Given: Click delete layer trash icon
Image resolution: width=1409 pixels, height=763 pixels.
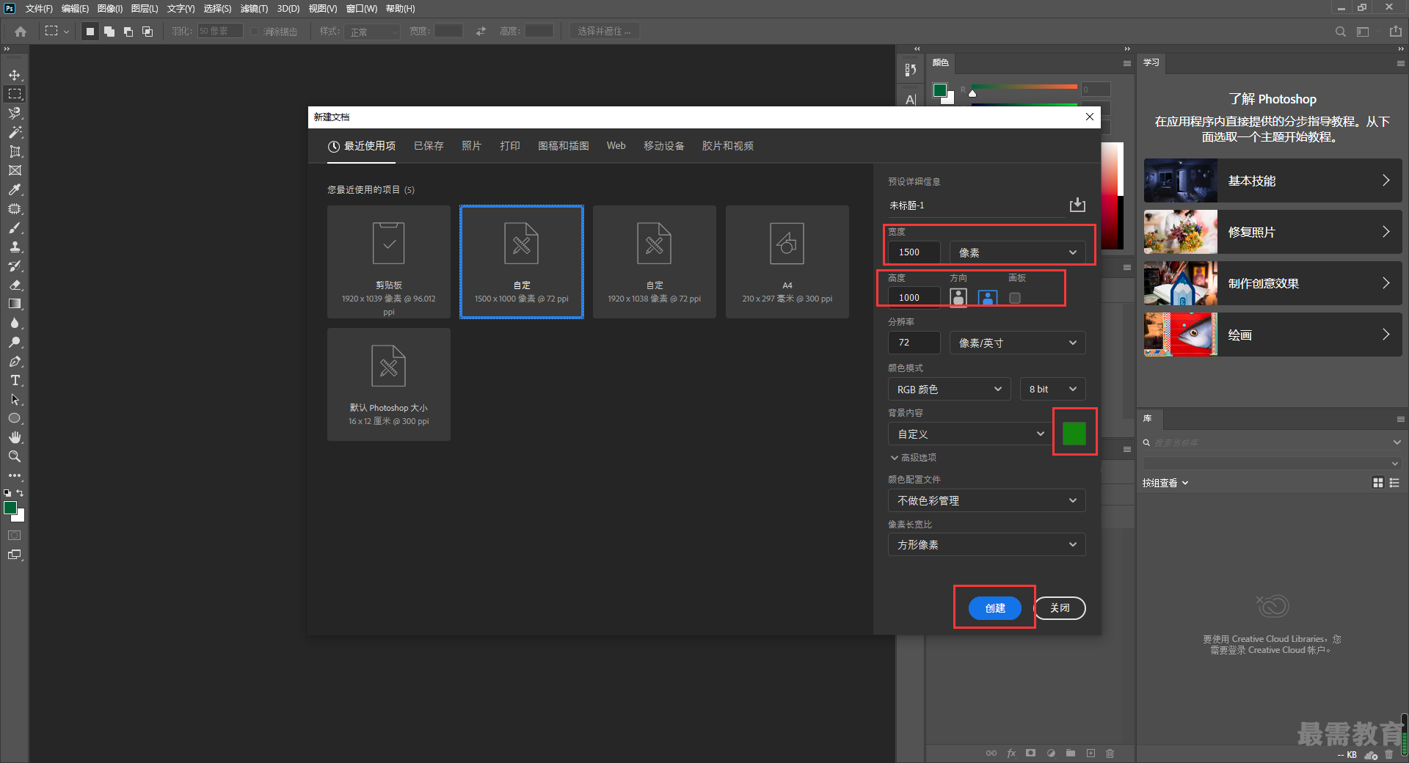Looking at the screenshot, I should (1110, 753).
